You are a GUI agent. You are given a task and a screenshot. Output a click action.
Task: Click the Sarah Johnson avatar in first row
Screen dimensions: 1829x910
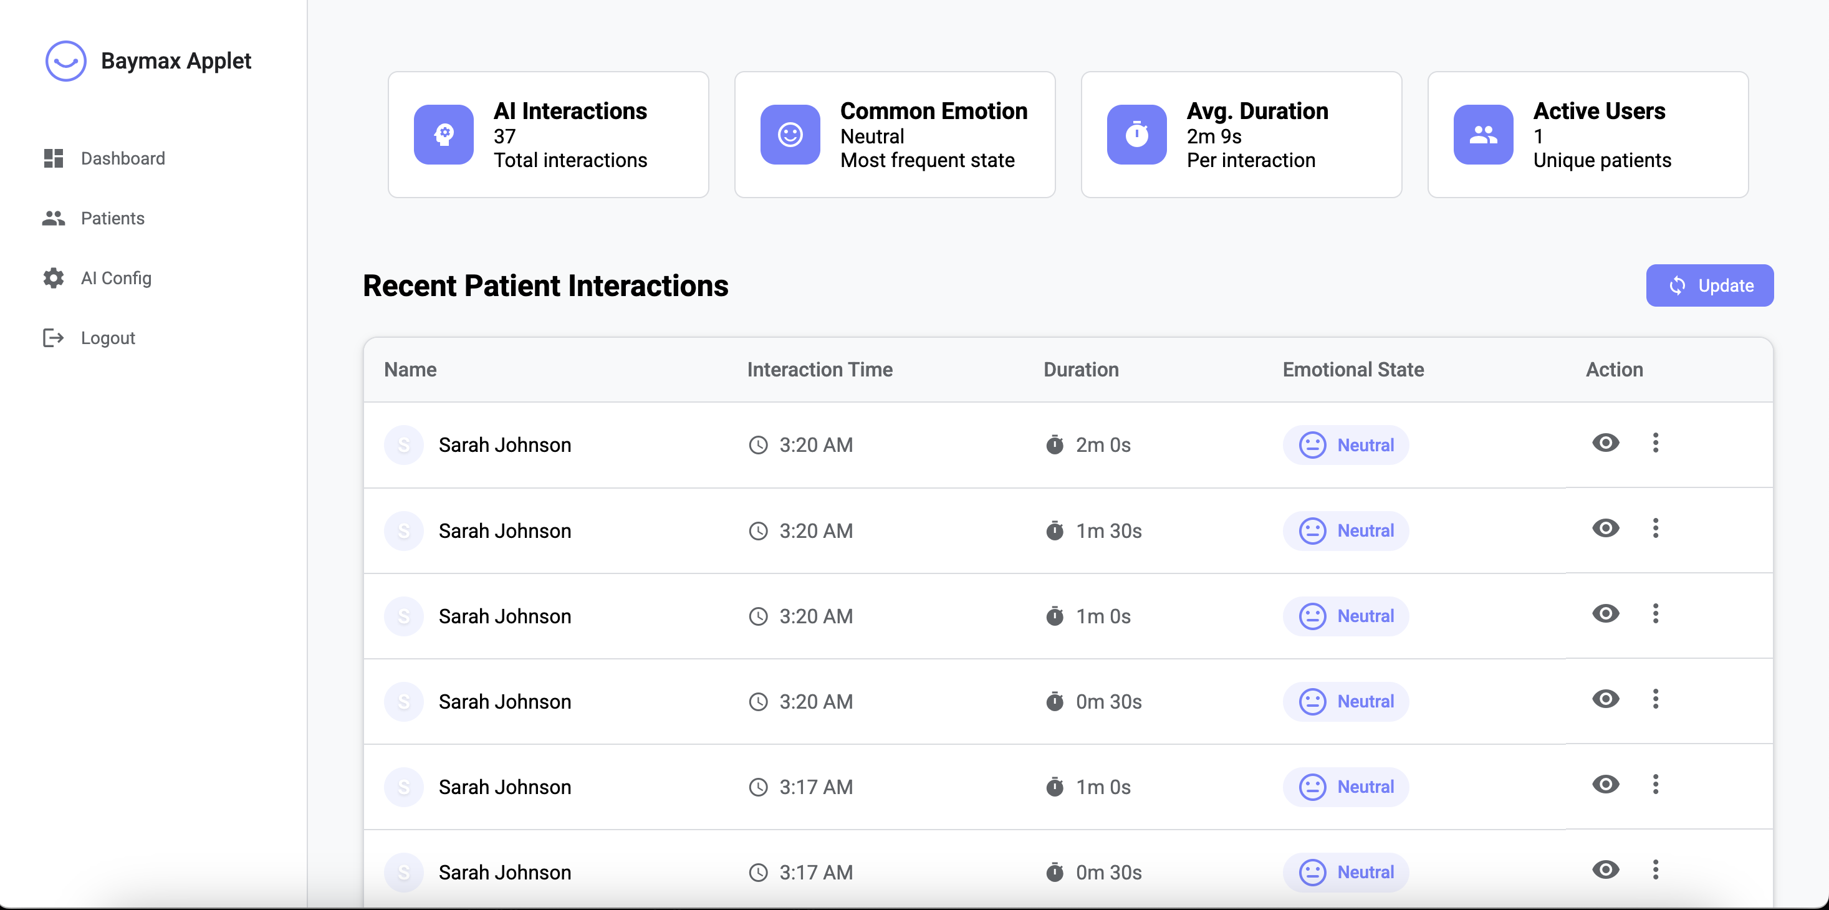tap(403, 445)
